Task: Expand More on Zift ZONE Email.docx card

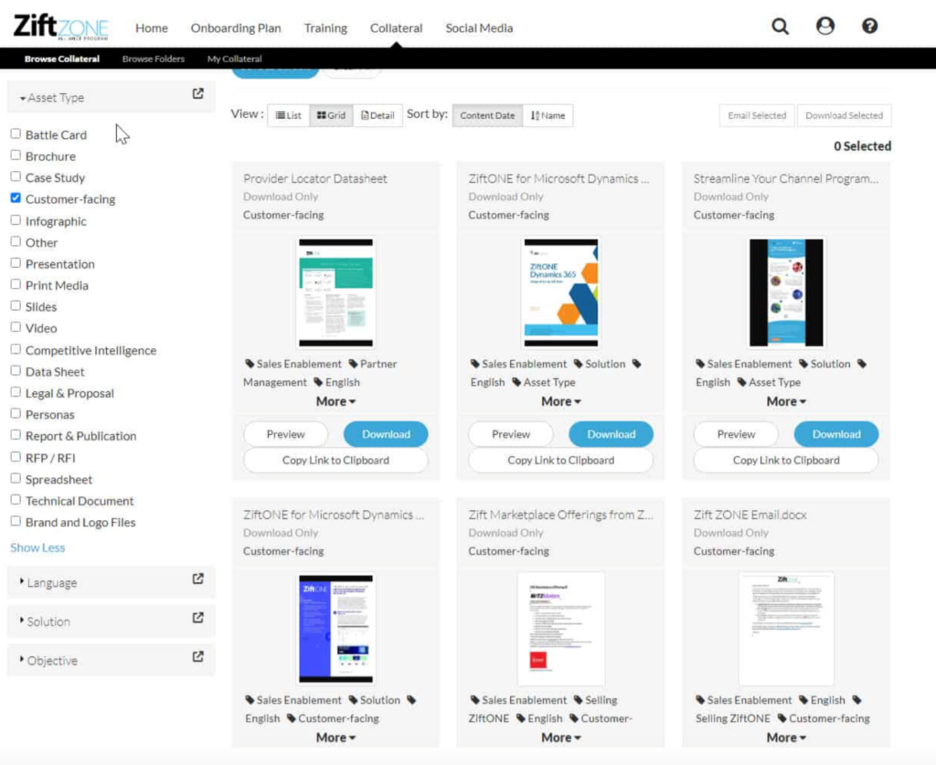Action: [785, 738]
